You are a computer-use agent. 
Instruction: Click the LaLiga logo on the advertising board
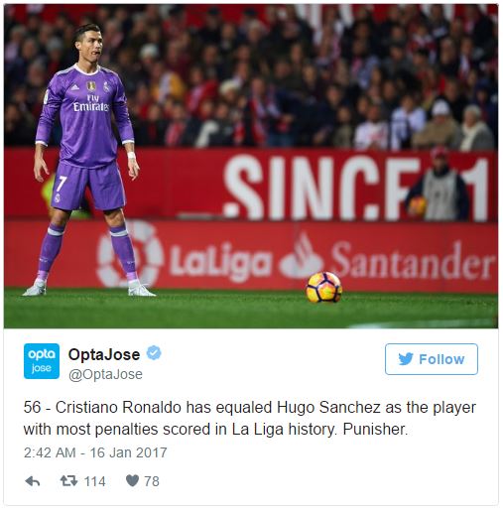[x=185, y=255]
